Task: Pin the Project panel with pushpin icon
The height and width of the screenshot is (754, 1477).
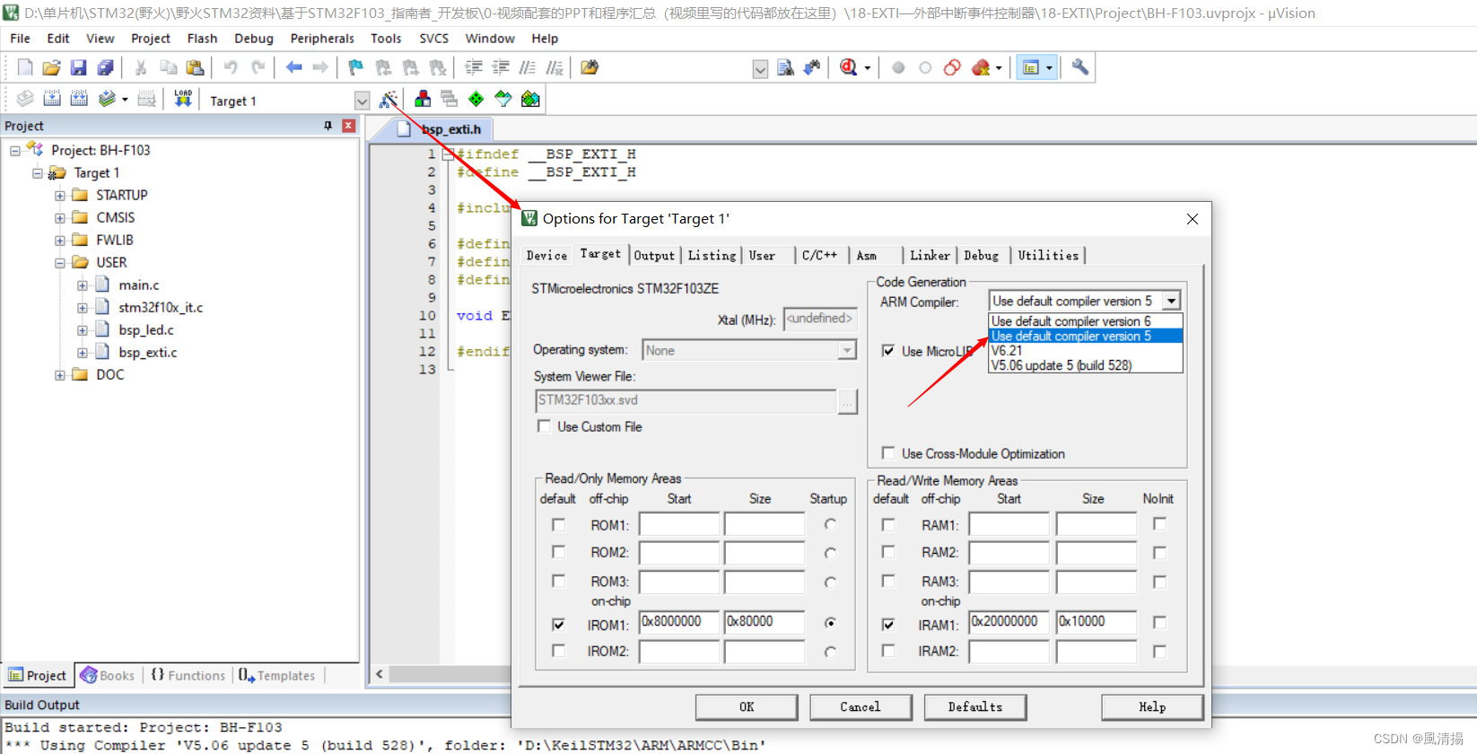Action: pos(328,126)
